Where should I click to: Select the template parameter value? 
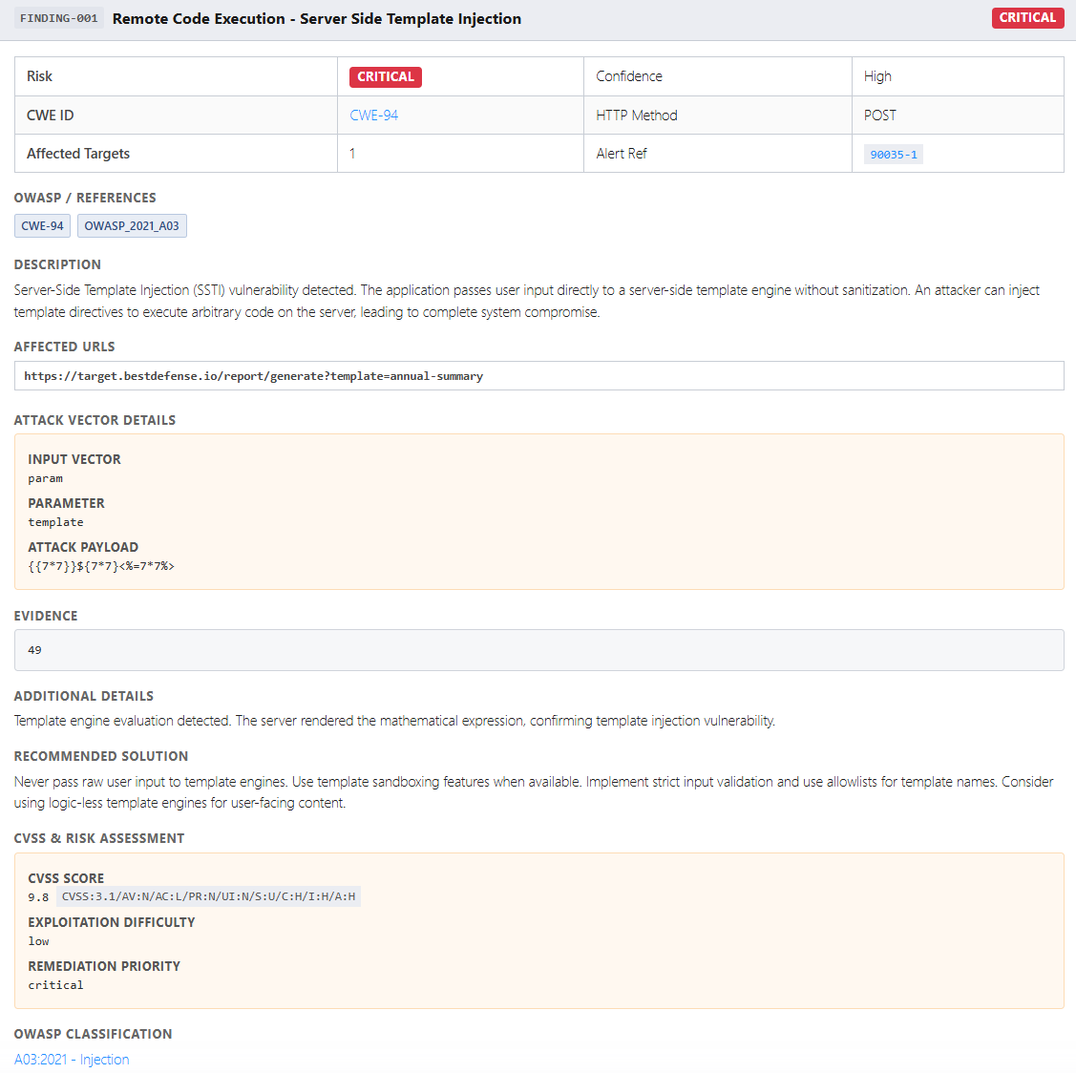pyautogui.click(x=54, y=521)
